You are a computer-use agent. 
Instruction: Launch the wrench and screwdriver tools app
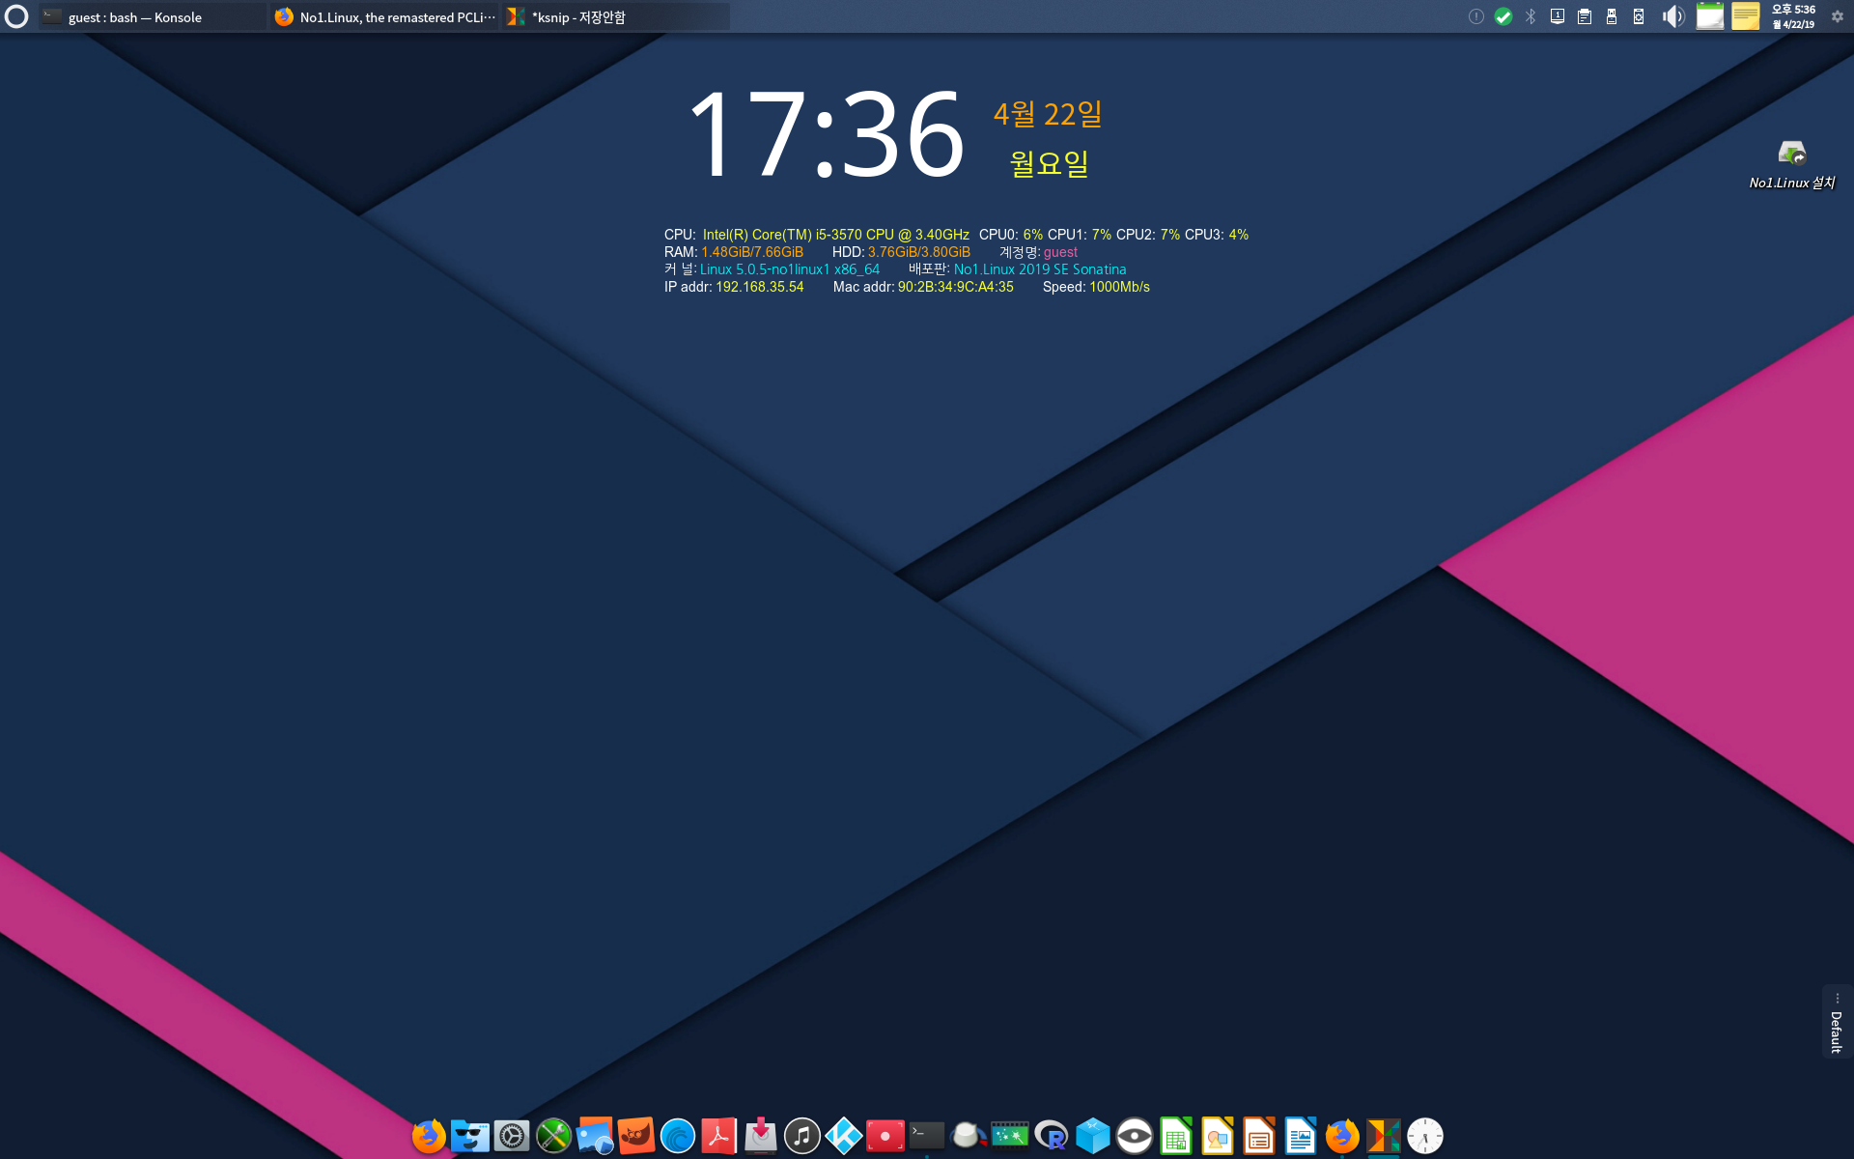(x=553, y=1136)
